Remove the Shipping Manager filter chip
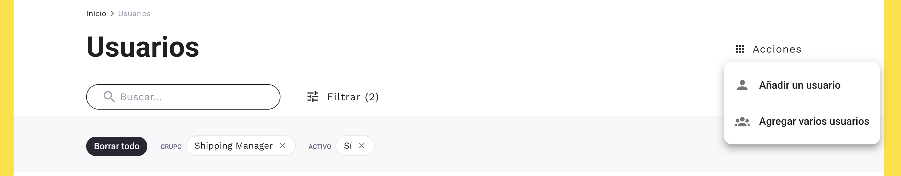901x176 pixels. point(283,146)
